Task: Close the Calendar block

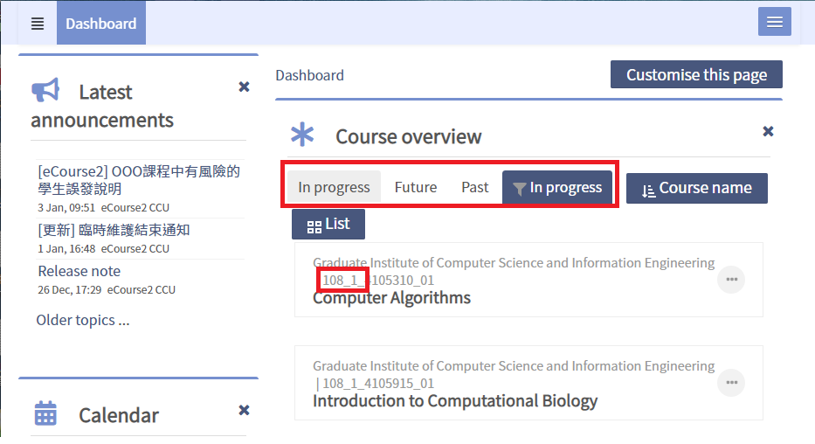Action: click(x=245, y=410)
